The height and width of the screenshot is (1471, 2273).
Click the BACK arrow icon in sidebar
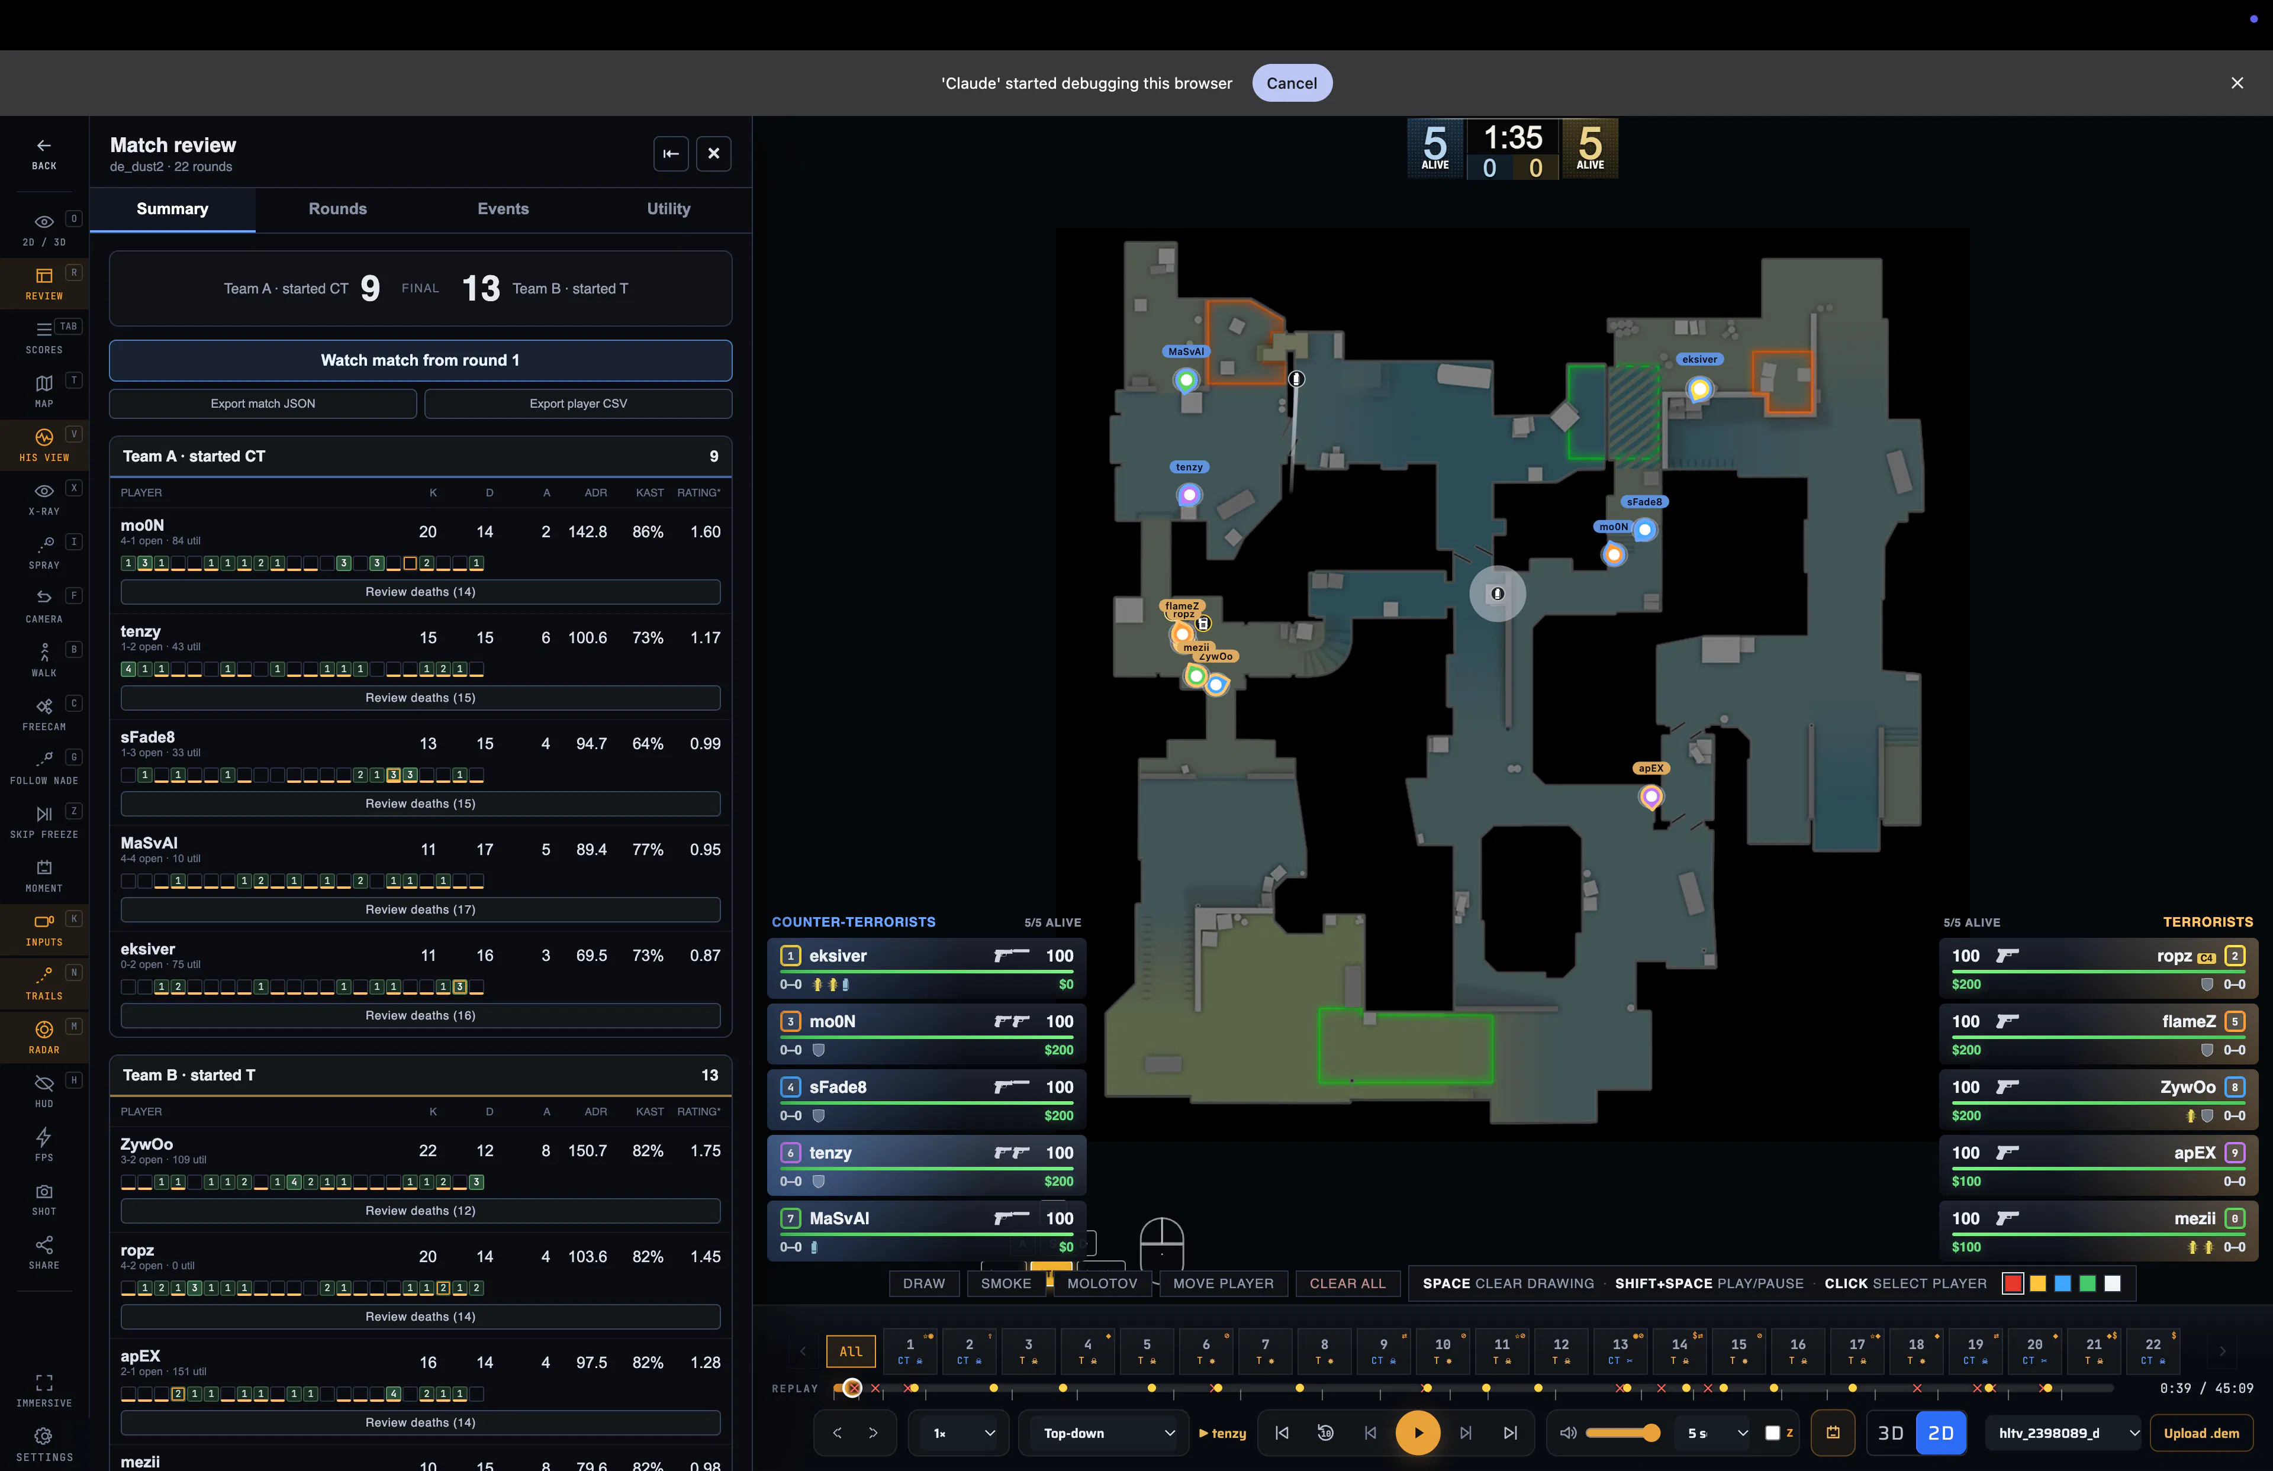pyautogui.click(x=44, y=145)
